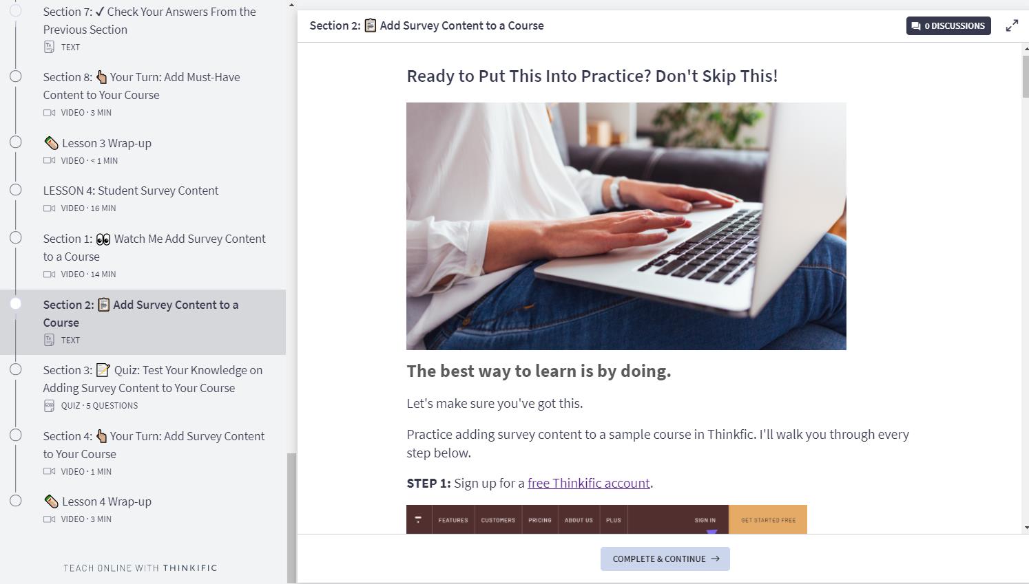This screenshot has height=584, width=1029.
Task: Click the discussions speech bubble icon
Action: coord(915,26)
